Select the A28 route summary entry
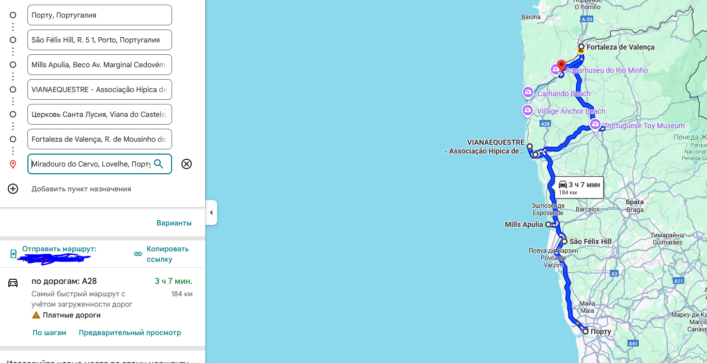The width and height of the screenshot is (707, 363). coord(64,281)
